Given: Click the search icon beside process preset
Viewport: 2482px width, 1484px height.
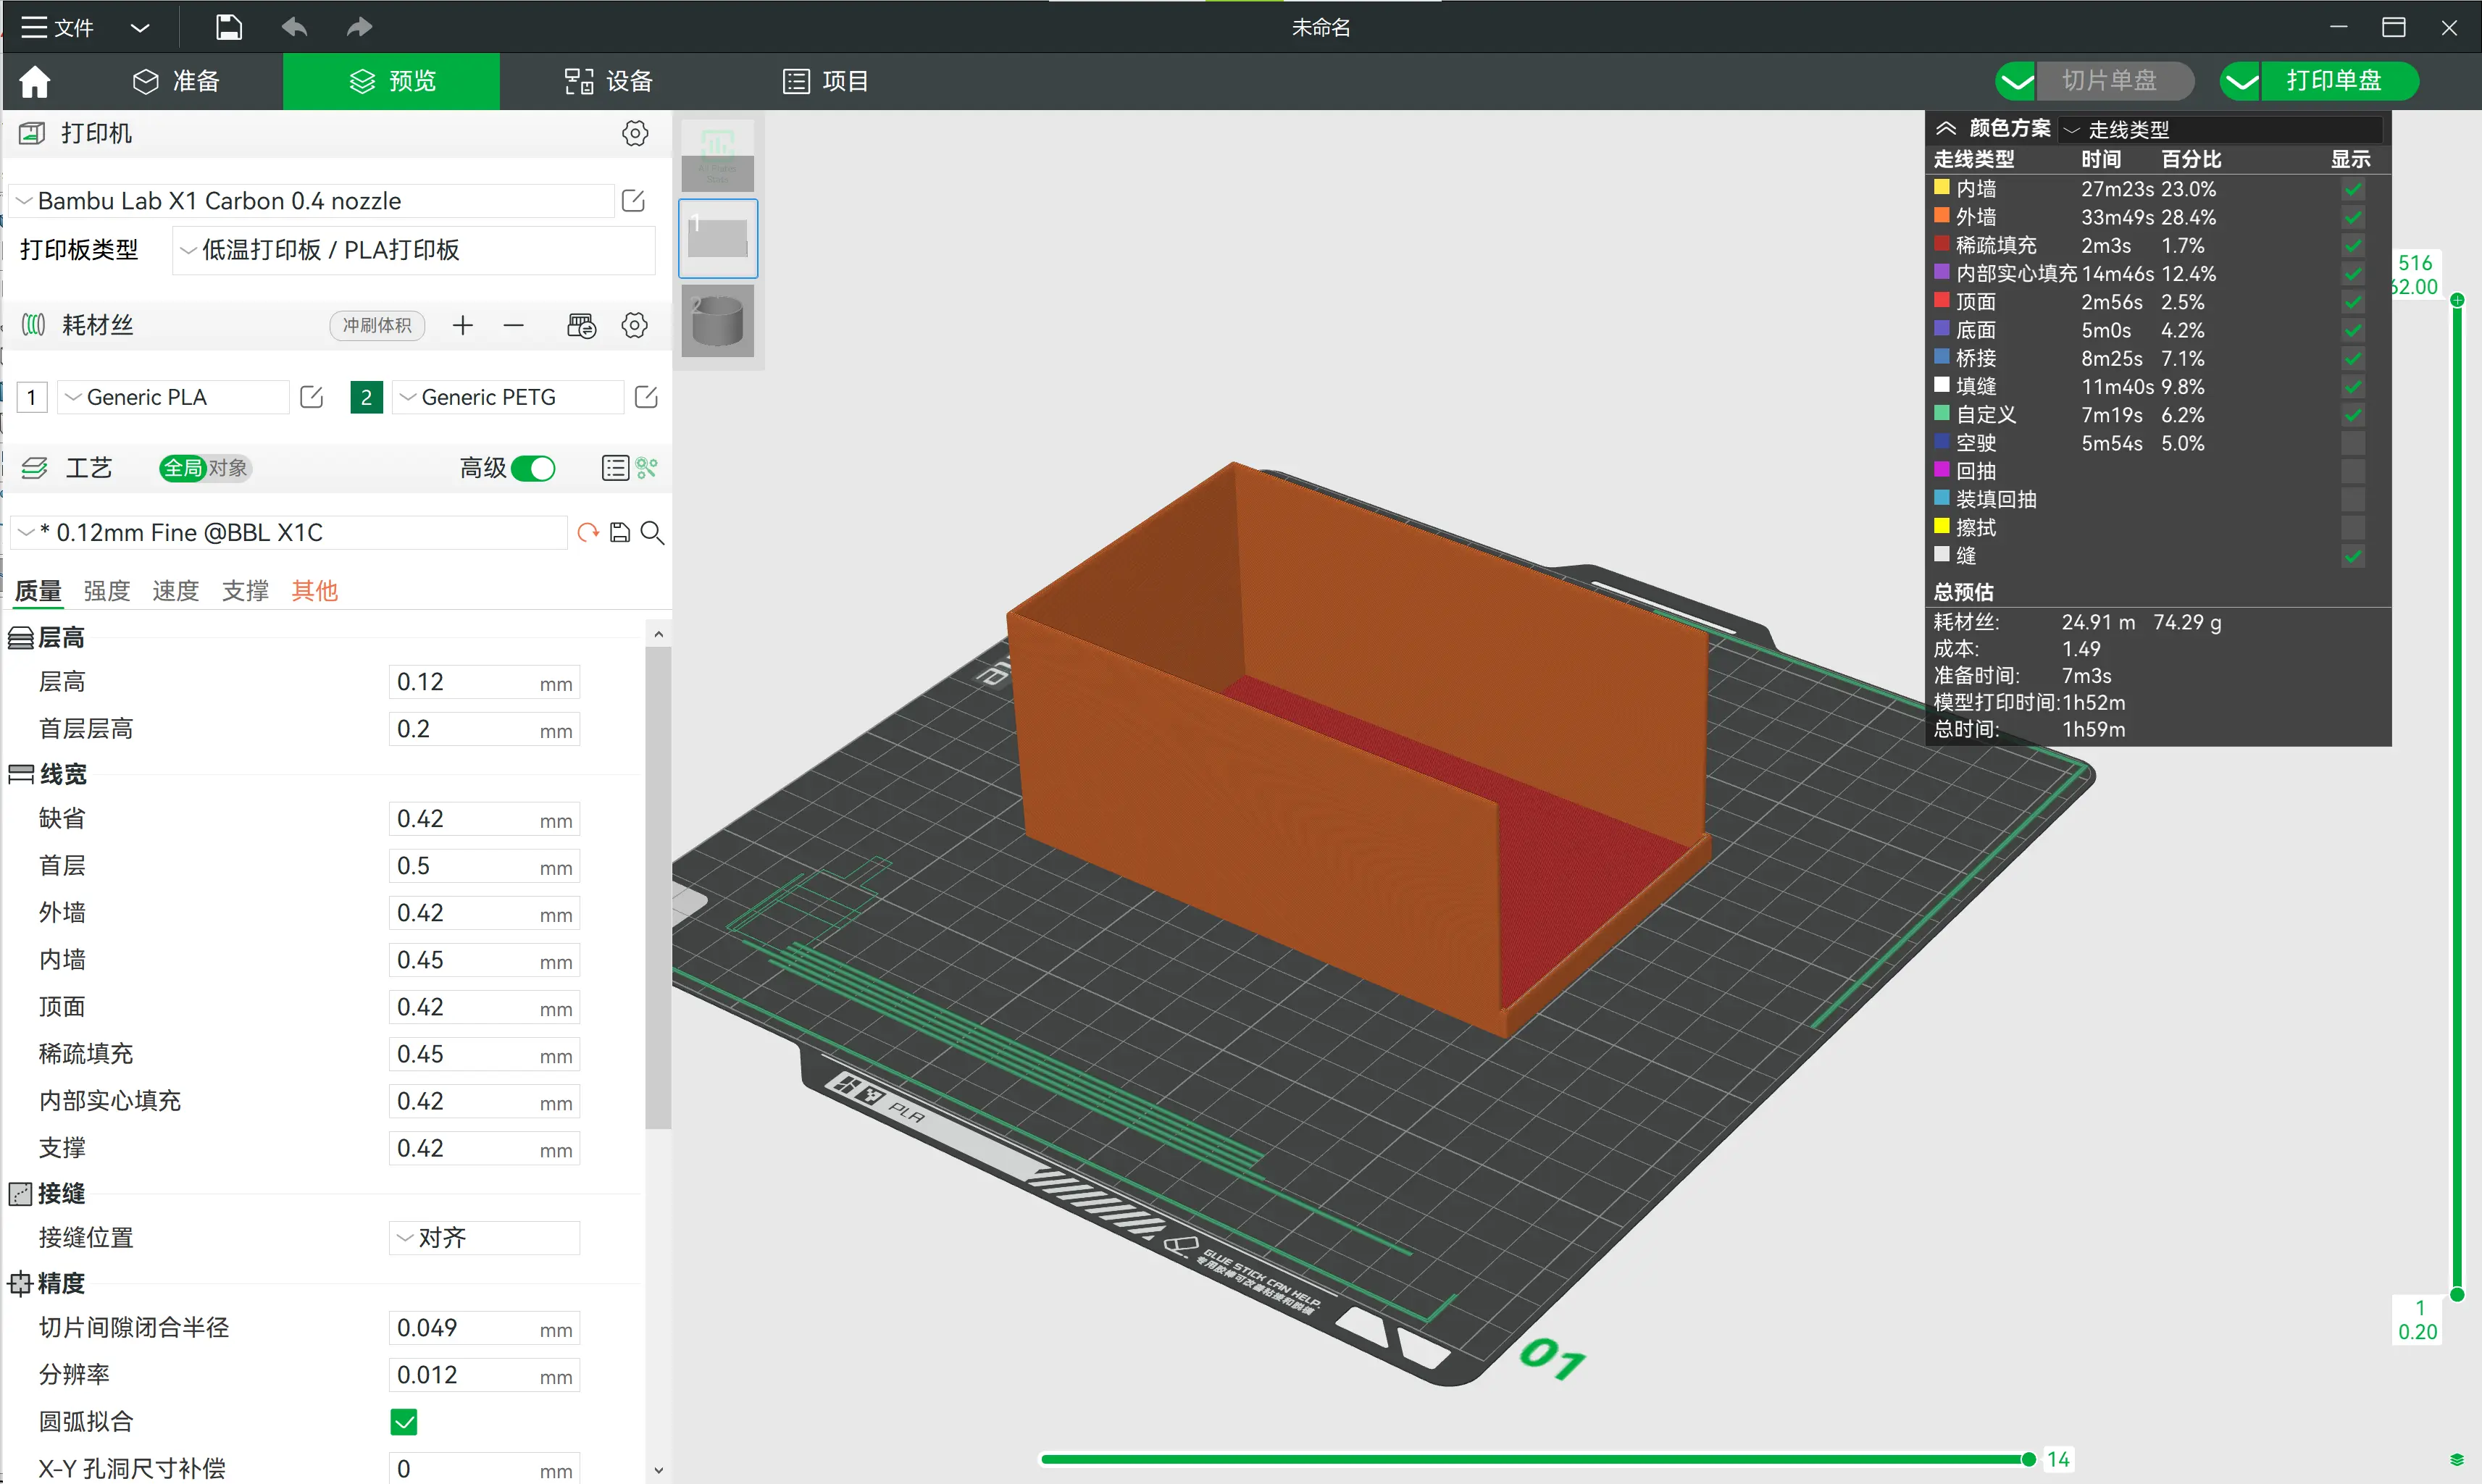Looking at the screenshot, I should pos(652,533).
